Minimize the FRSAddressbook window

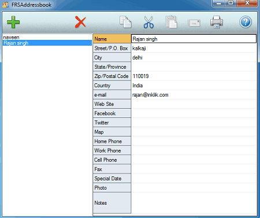click(x=219, y=3)
